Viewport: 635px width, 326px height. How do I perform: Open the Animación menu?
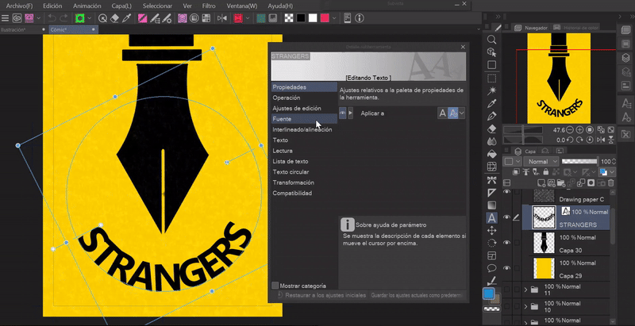(x=87, y=6)
